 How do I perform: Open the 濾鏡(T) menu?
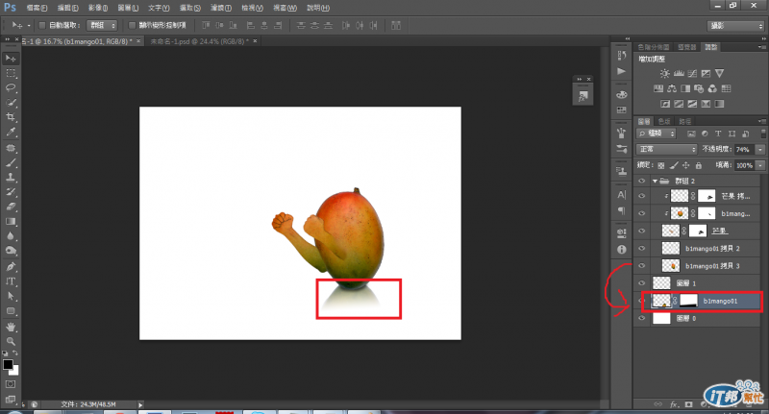221,8
